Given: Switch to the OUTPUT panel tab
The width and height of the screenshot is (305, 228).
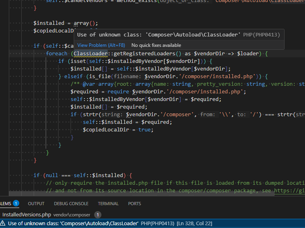Looking at the screenshot, I should point(36,204).
